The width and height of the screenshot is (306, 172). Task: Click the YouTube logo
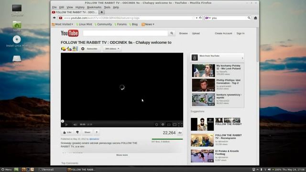70,33
